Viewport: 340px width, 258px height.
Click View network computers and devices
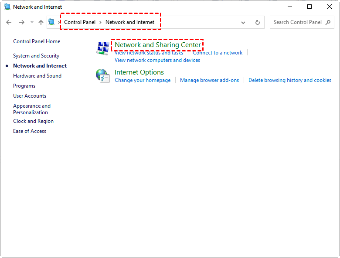[157, 60]
